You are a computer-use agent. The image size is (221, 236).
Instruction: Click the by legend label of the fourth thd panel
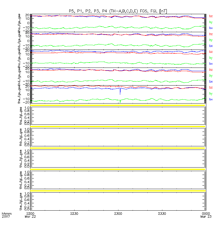(x=211, y=76)
